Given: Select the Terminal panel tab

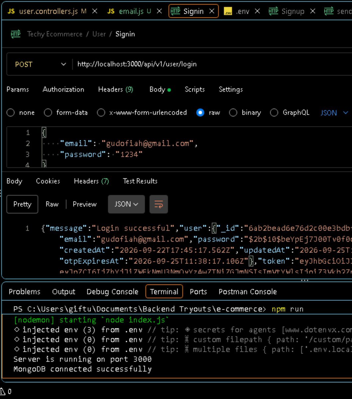Looking at the screenshot, I should [x=164, y=292].
